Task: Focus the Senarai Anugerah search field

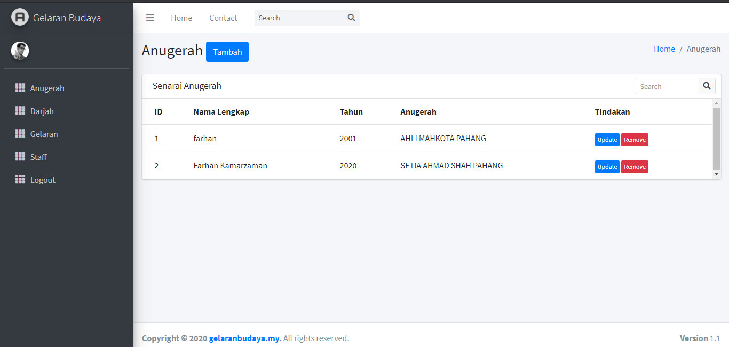Action: [x=667, y=86]
